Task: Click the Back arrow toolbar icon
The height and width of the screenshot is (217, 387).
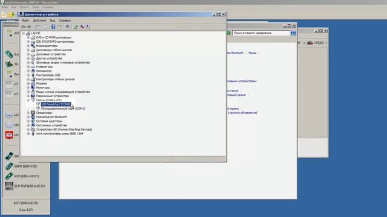Action: click(x=23, y=27)
